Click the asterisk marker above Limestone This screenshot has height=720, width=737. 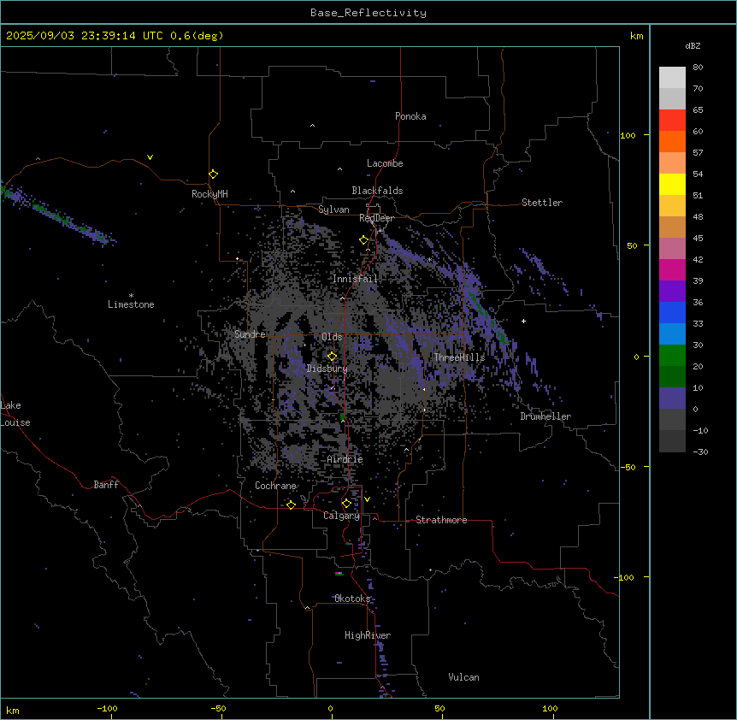[x=131, y=296]
